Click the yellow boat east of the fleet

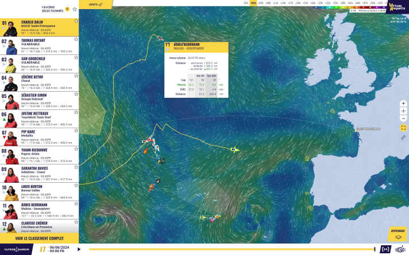coord(235,150)
